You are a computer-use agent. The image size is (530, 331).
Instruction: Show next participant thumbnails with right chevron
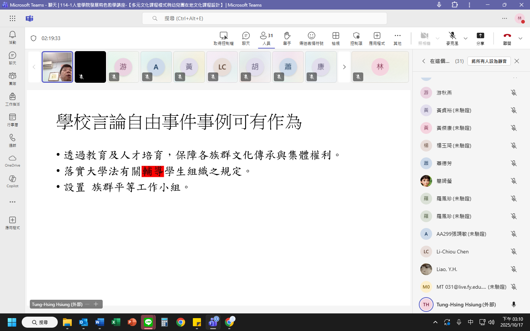pos(344,67)
